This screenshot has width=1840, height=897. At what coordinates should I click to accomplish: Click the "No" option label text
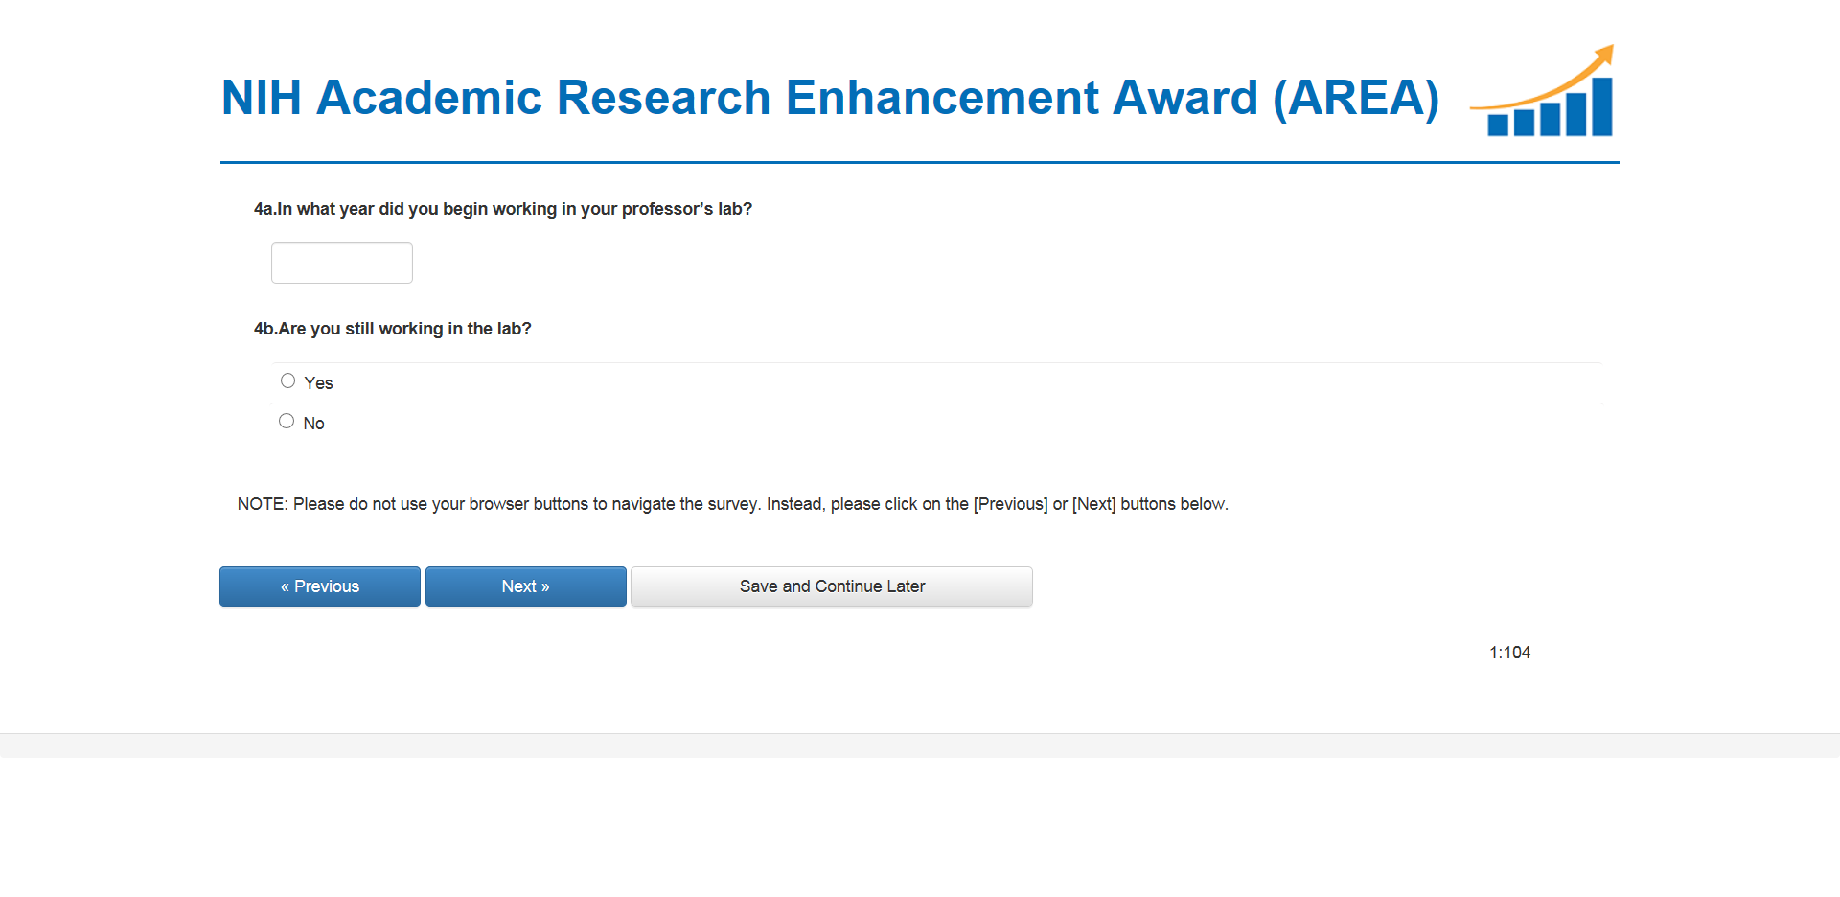[x=313, y=424]
